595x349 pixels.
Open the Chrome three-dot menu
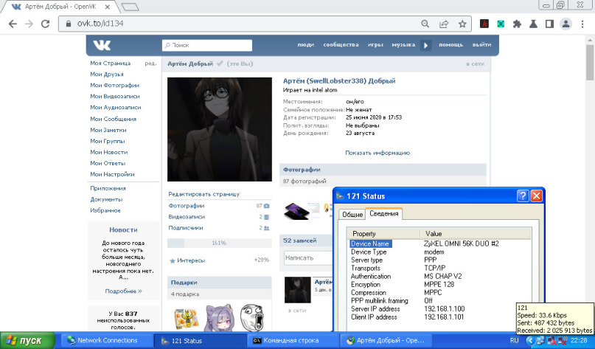click(x=582, y=24)
